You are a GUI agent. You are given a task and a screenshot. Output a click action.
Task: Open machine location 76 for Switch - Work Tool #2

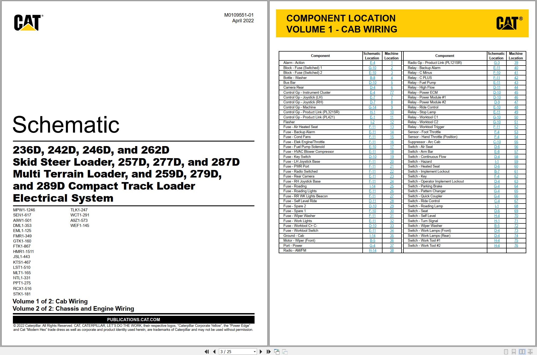516,245
